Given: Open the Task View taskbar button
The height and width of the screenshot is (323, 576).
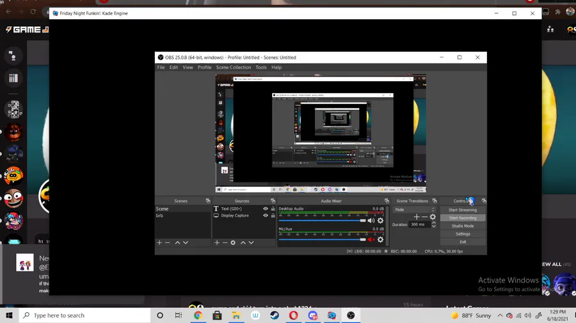Looking at the screenshot, I should [x=179, y=315].
